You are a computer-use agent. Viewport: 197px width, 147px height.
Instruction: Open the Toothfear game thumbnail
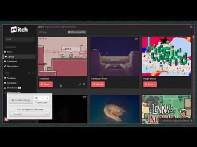(62, 56)
